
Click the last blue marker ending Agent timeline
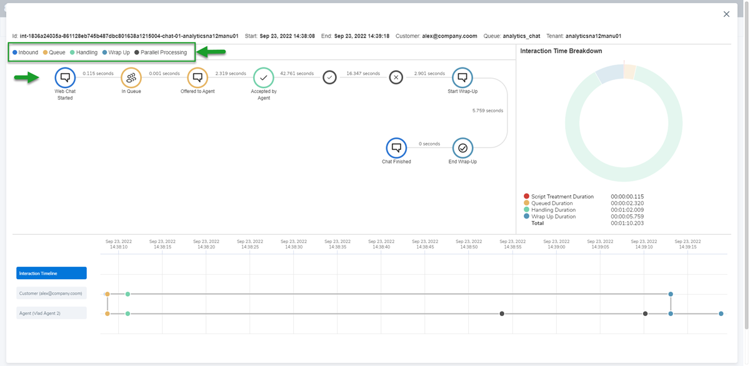pos(721,314)
